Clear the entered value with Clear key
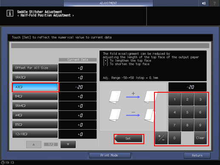Image resolution: width=220 pixels, height=165 pixels. (200, 138)
